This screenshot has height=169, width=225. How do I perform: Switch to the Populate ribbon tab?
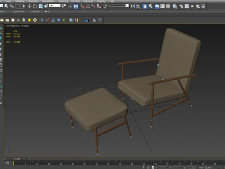(35, 12)
